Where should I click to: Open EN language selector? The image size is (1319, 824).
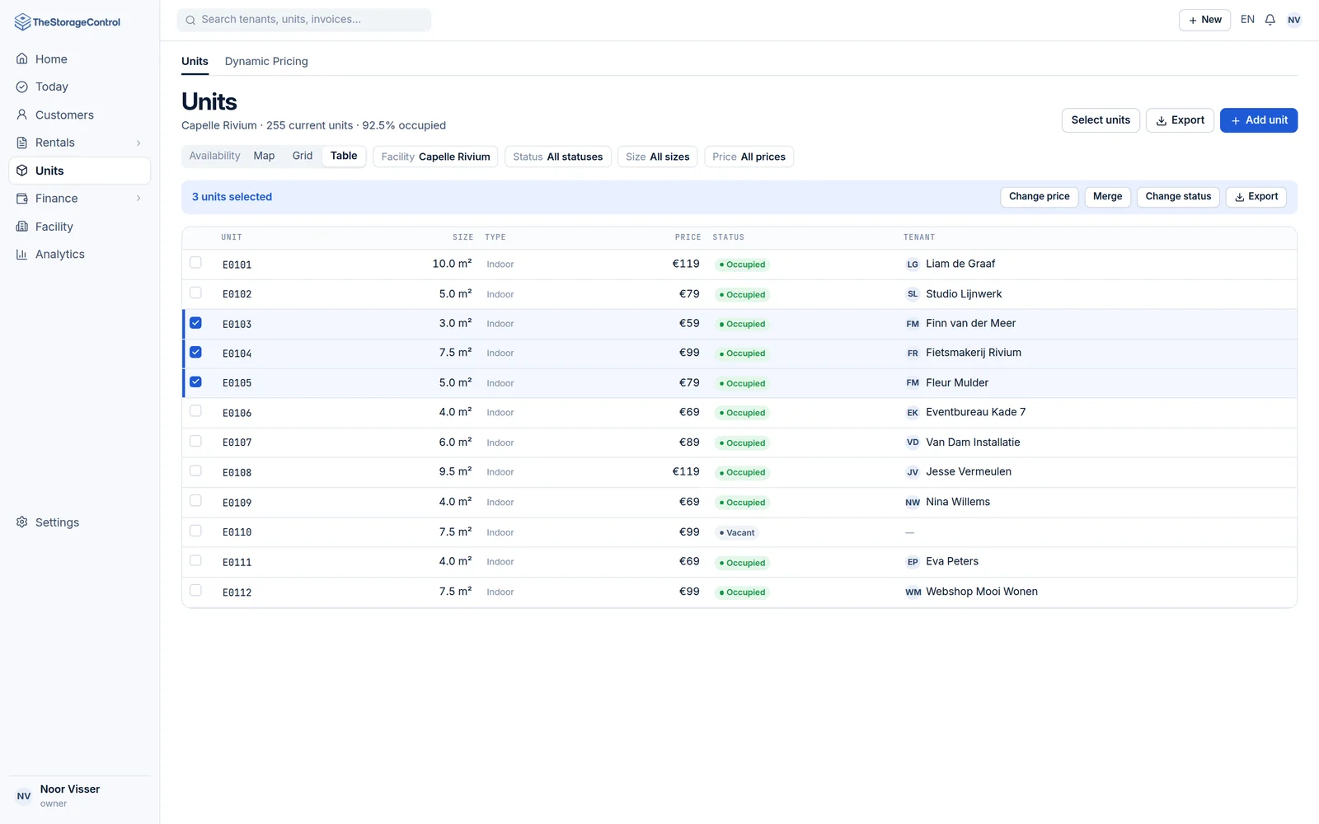coord(1247,20)
